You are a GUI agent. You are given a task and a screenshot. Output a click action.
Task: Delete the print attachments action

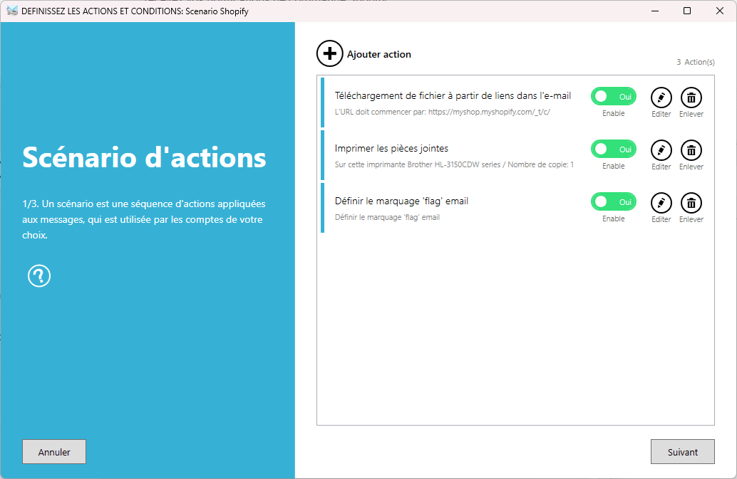tap(691, 150)
